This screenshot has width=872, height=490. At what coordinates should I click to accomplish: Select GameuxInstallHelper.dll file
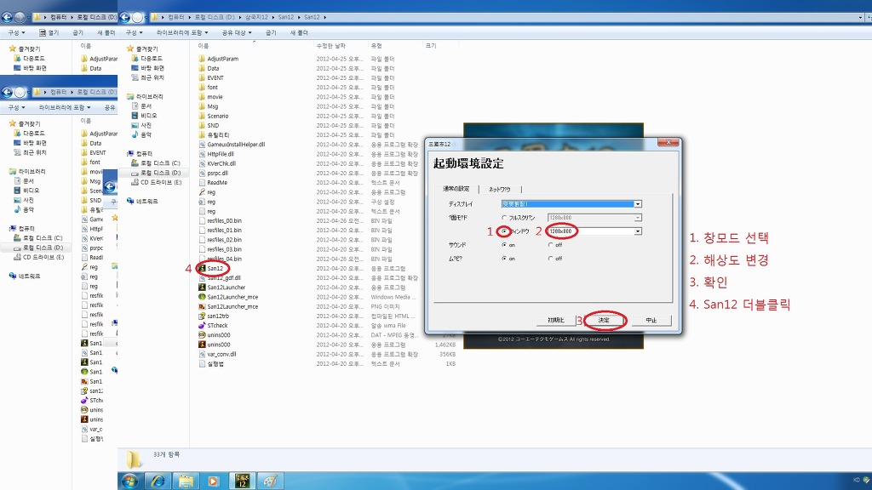pyautogui.click(x=236, y=144)
